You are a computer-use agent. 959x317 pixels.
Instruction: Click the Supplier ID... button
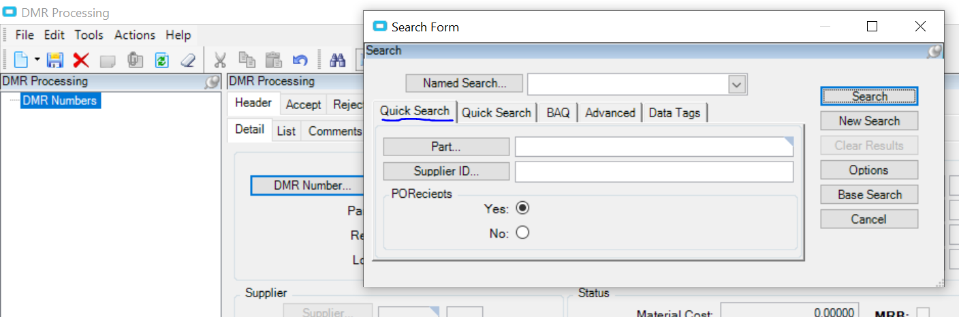446,171
